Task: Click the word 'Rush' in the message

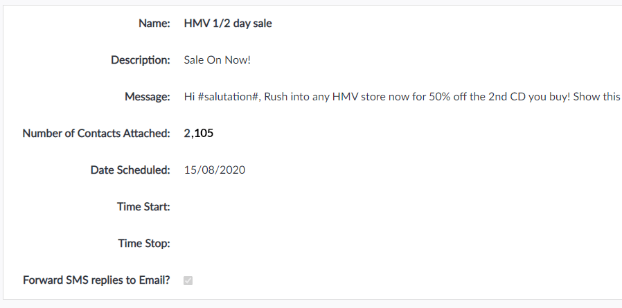Action: (x=276, y=97)
